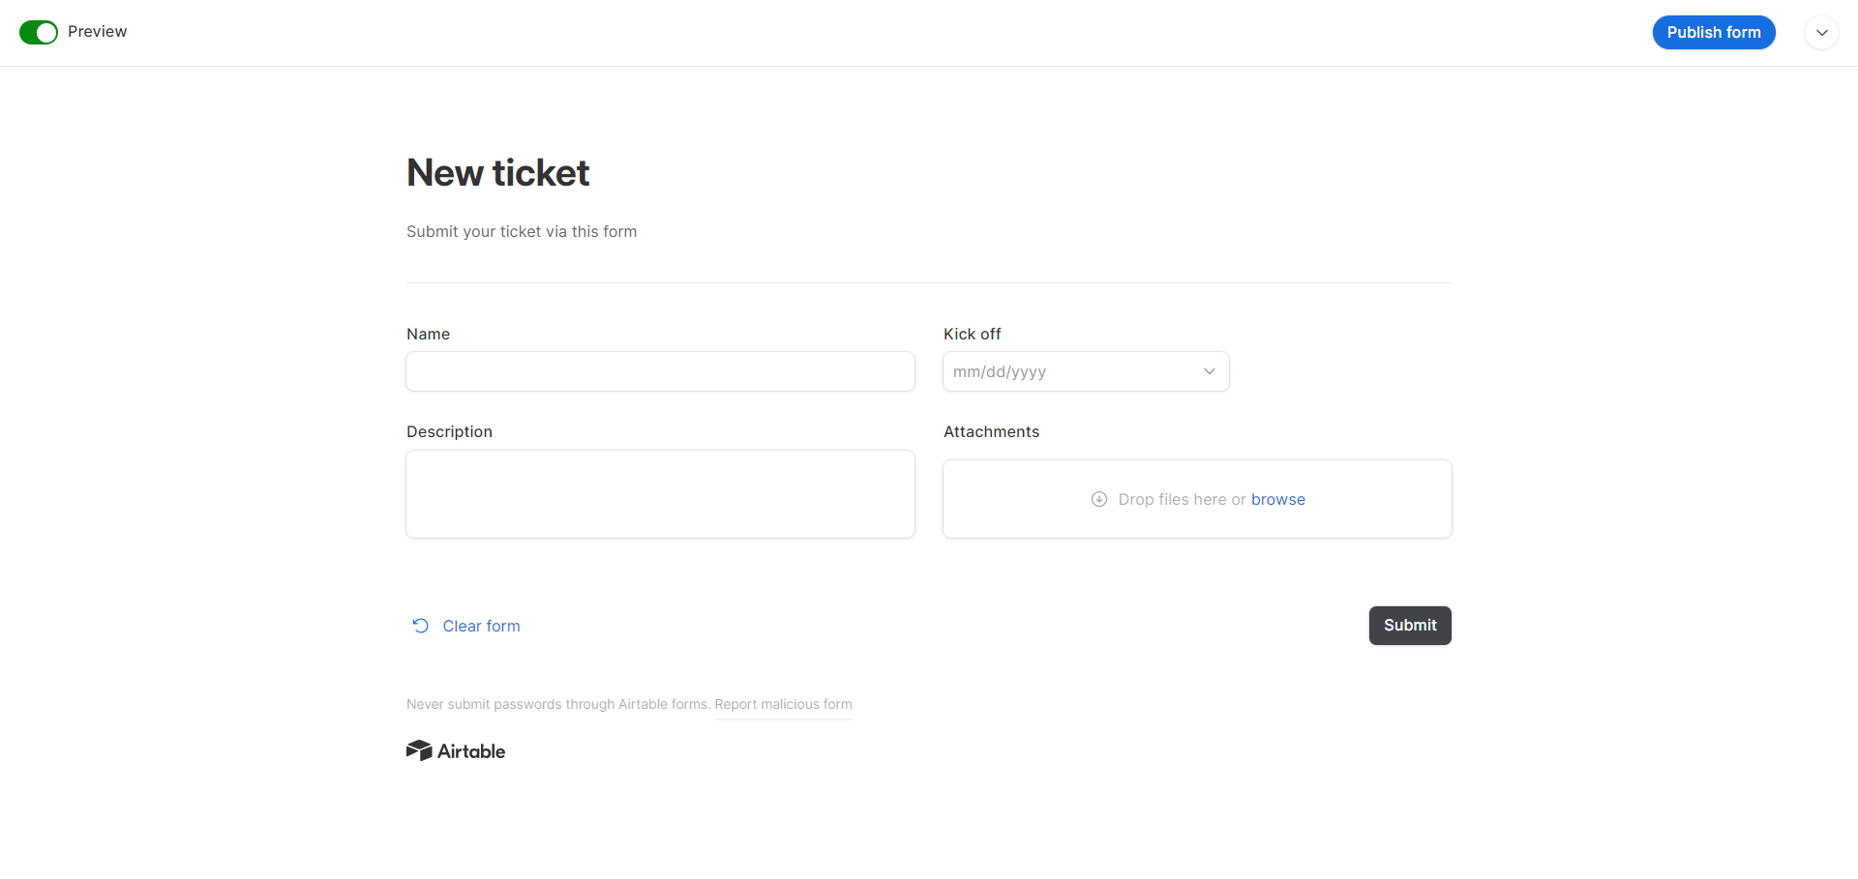This screenshot has height=879, width=1858.
Task: Focus the Name input field
Action: (x=660, y=371)
